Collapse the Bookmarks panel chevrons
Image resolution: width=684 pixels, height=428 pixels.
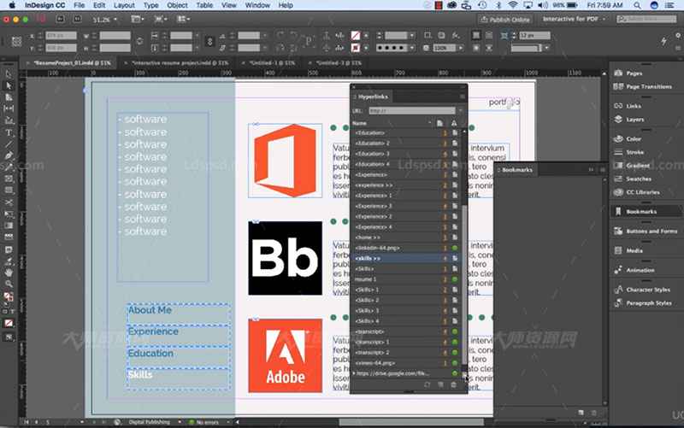[591, 169]
